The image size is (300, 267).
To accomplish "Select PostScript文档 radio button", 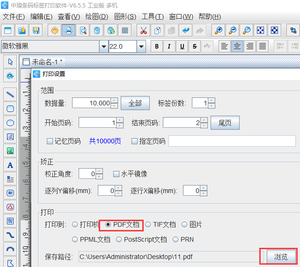I will [119, 239].
